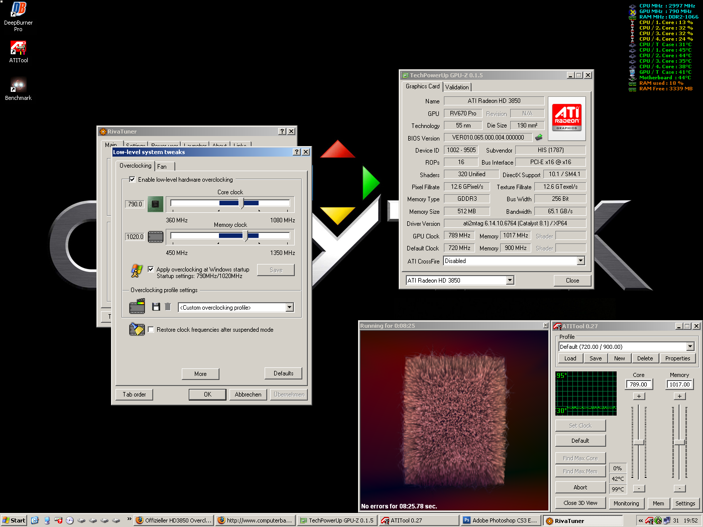Open ATITool Settings button
Viewport: 703px width, 527px height.
(x=685, y=503)
